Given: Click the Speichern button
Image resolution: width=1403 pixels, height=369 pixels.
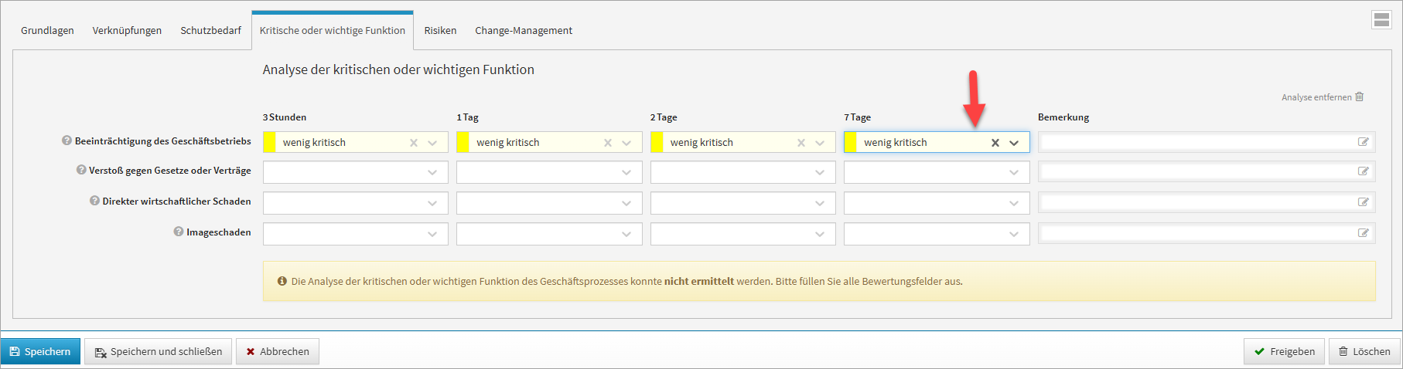Looking at the screenshot, I should [40, 351].
